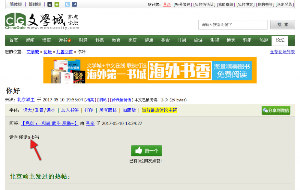Click 加入书签 bookmark link
This screenshot has width=300, height=190.
click(70, 110)
